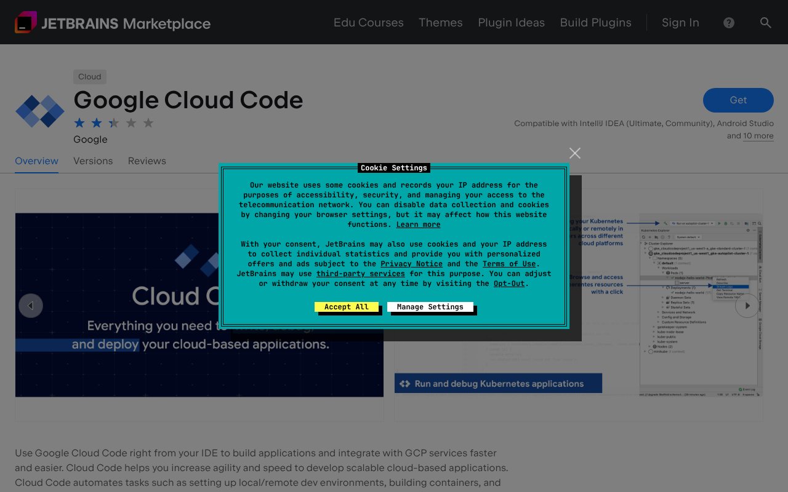788x492 pixels.
Task: Close the cookie settings dialog with X
Action: [x=575, y=153]
